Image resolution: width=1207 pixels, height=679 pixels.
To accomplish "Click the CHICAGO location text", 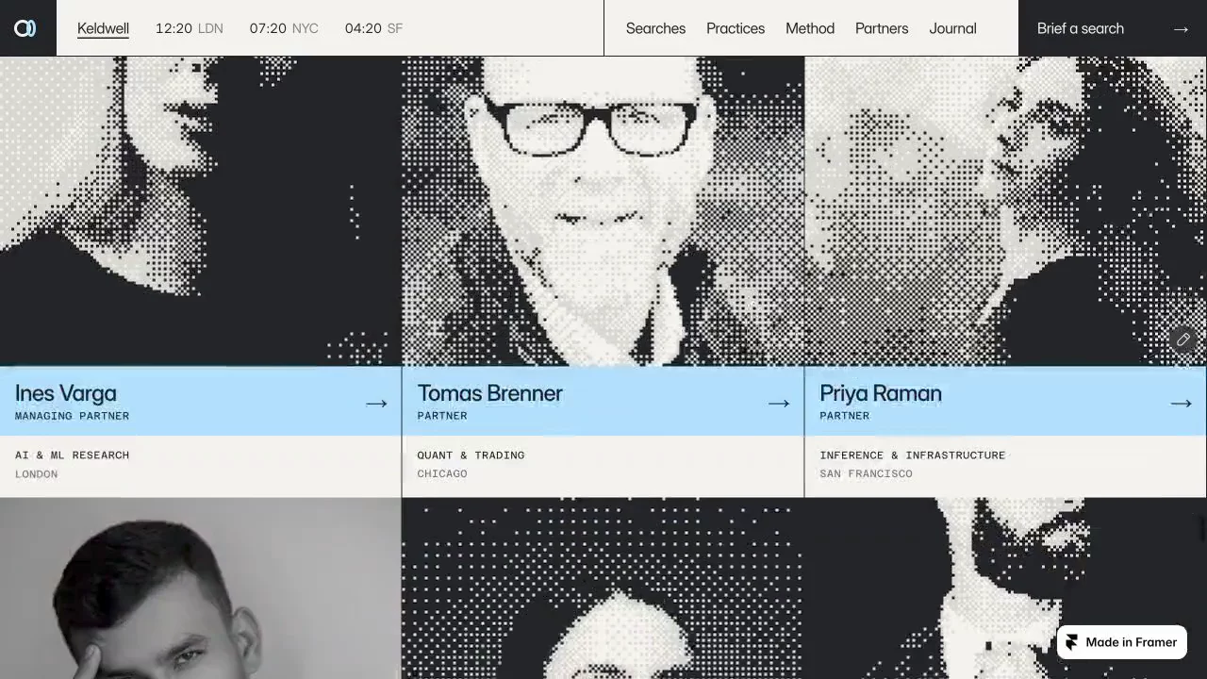I will point(442,473).
